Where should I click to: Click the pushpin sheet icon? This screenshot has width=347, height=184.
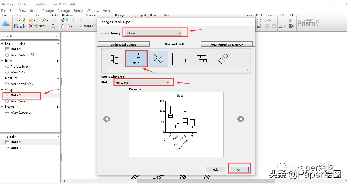pos(44,20)
